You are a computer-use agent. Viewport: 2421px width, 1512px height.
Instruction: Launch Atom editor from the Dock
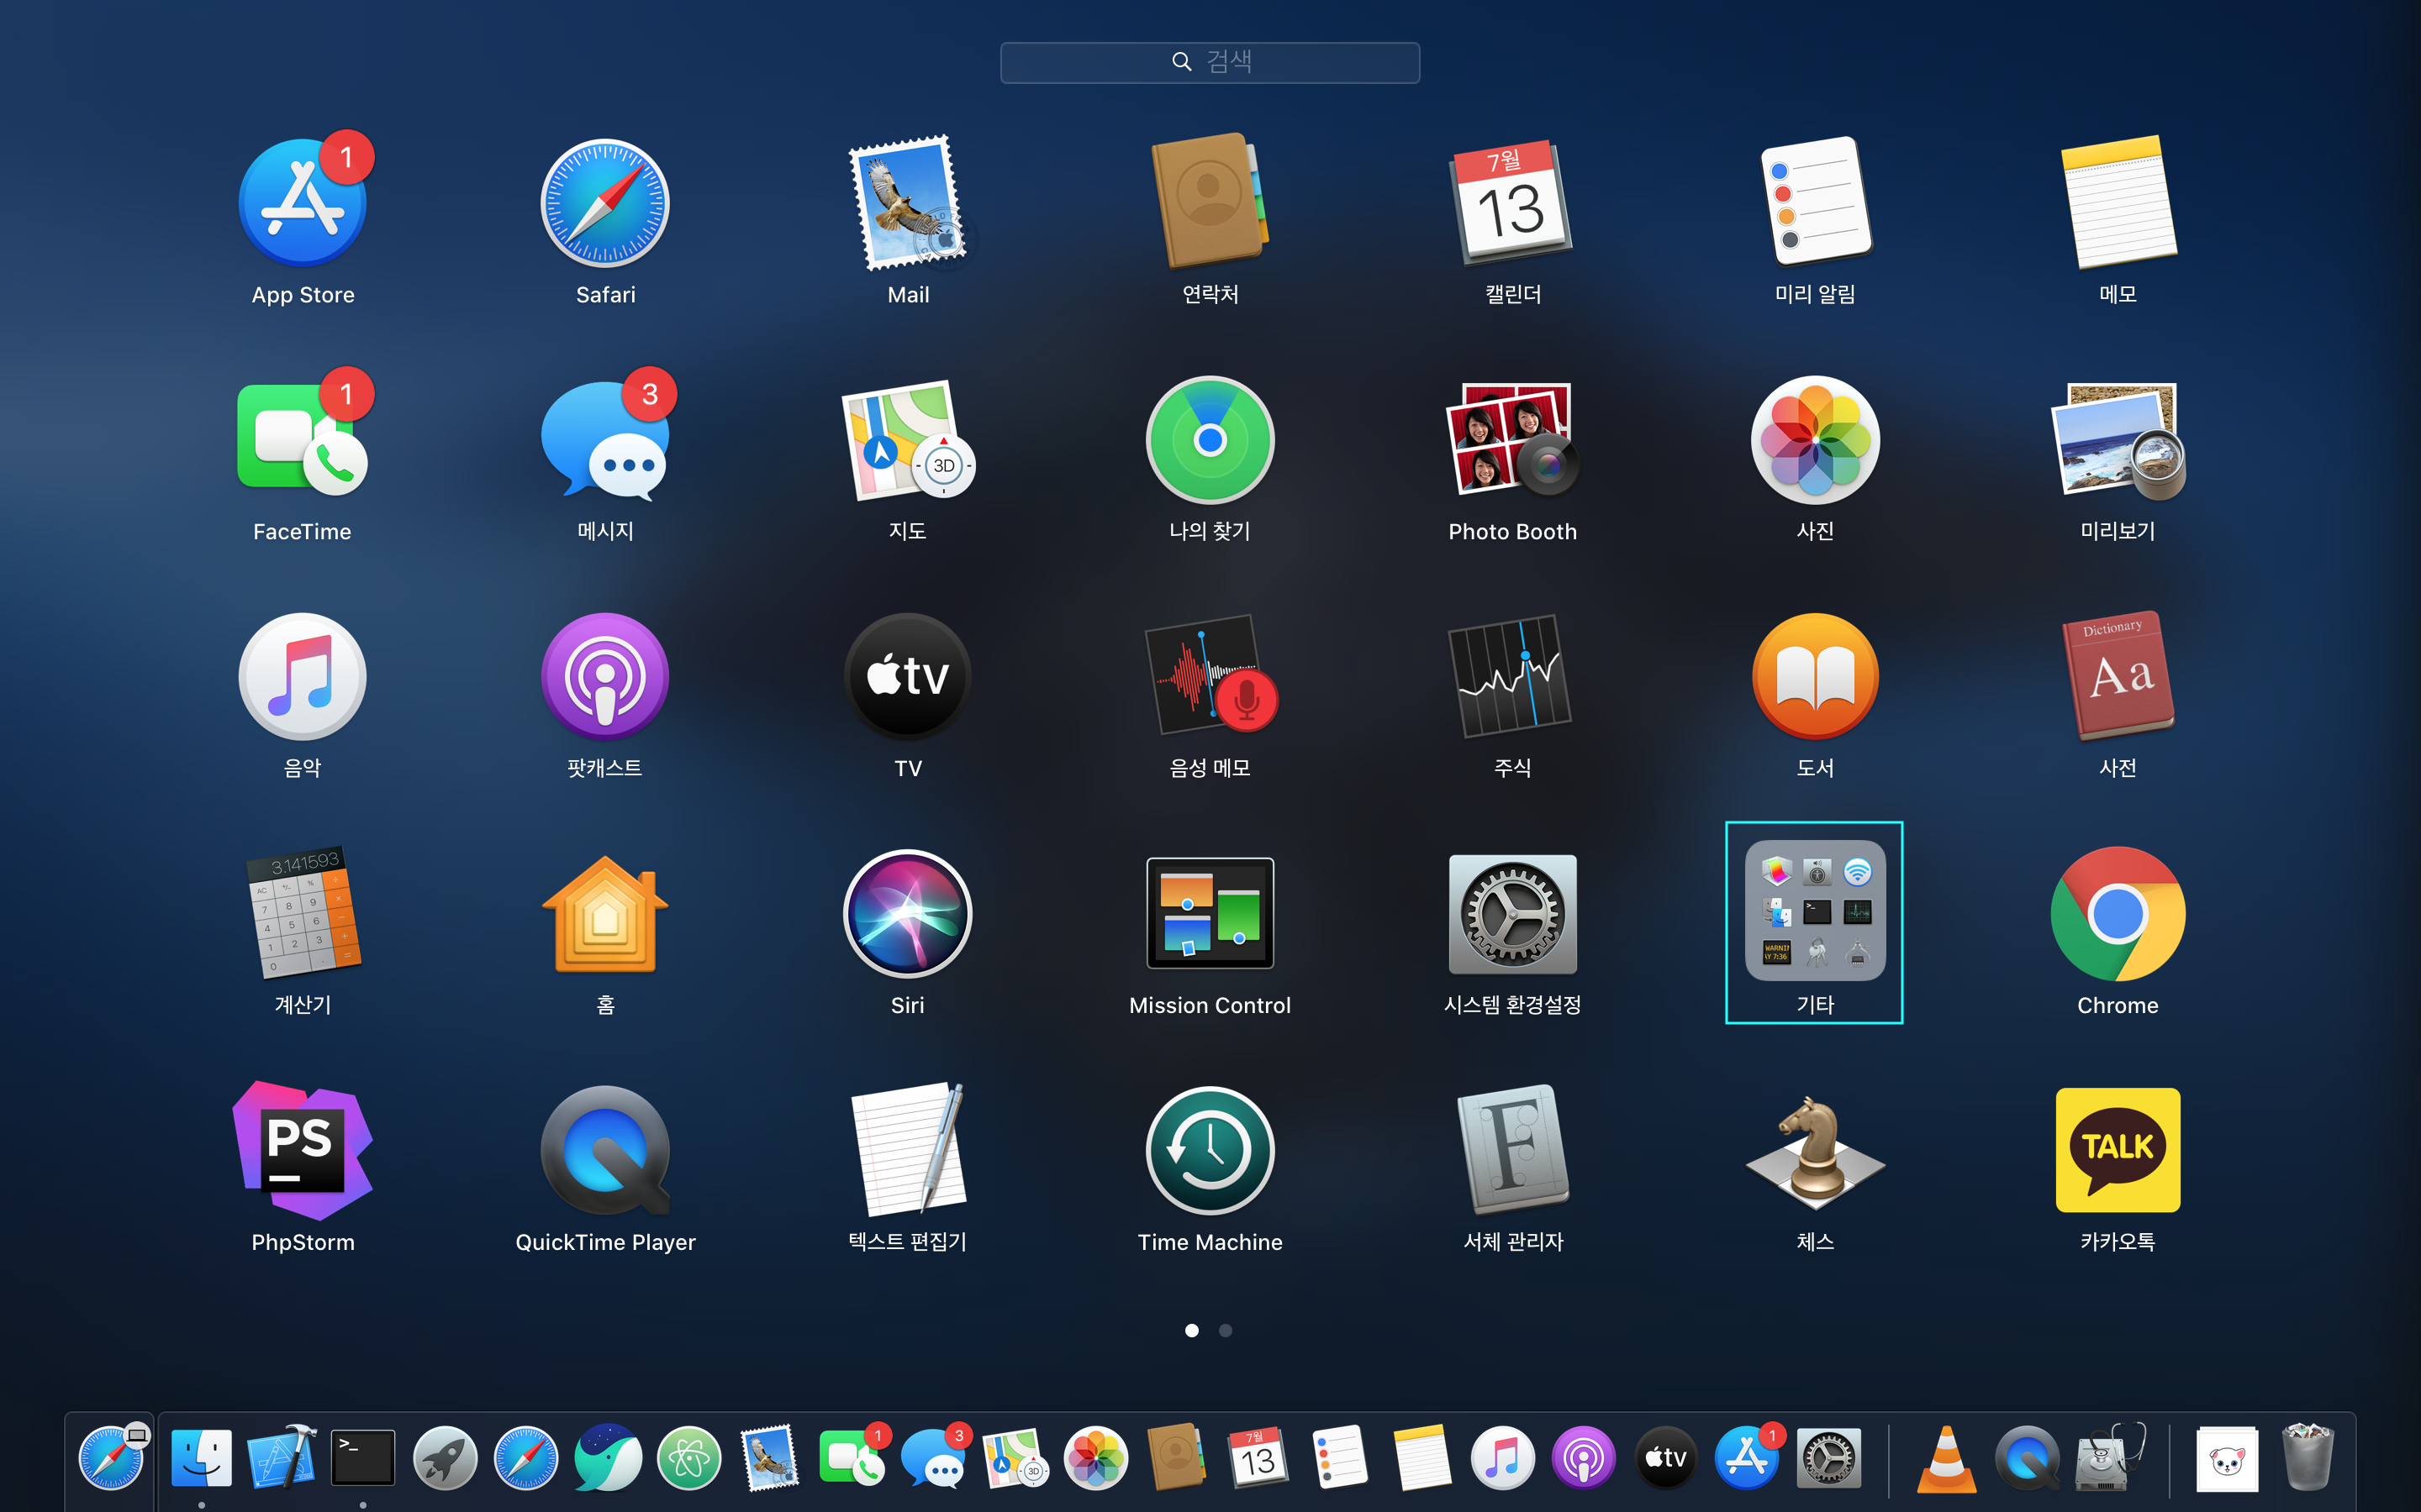(x=689, y=1458)
